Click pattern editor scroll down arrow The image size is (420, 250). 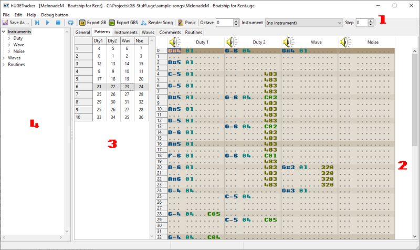(x=415, y=236)
